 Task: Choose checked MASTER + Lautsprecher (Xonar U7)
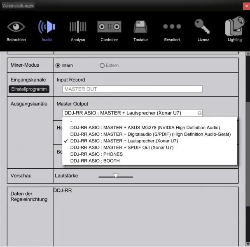click(121, 141)
